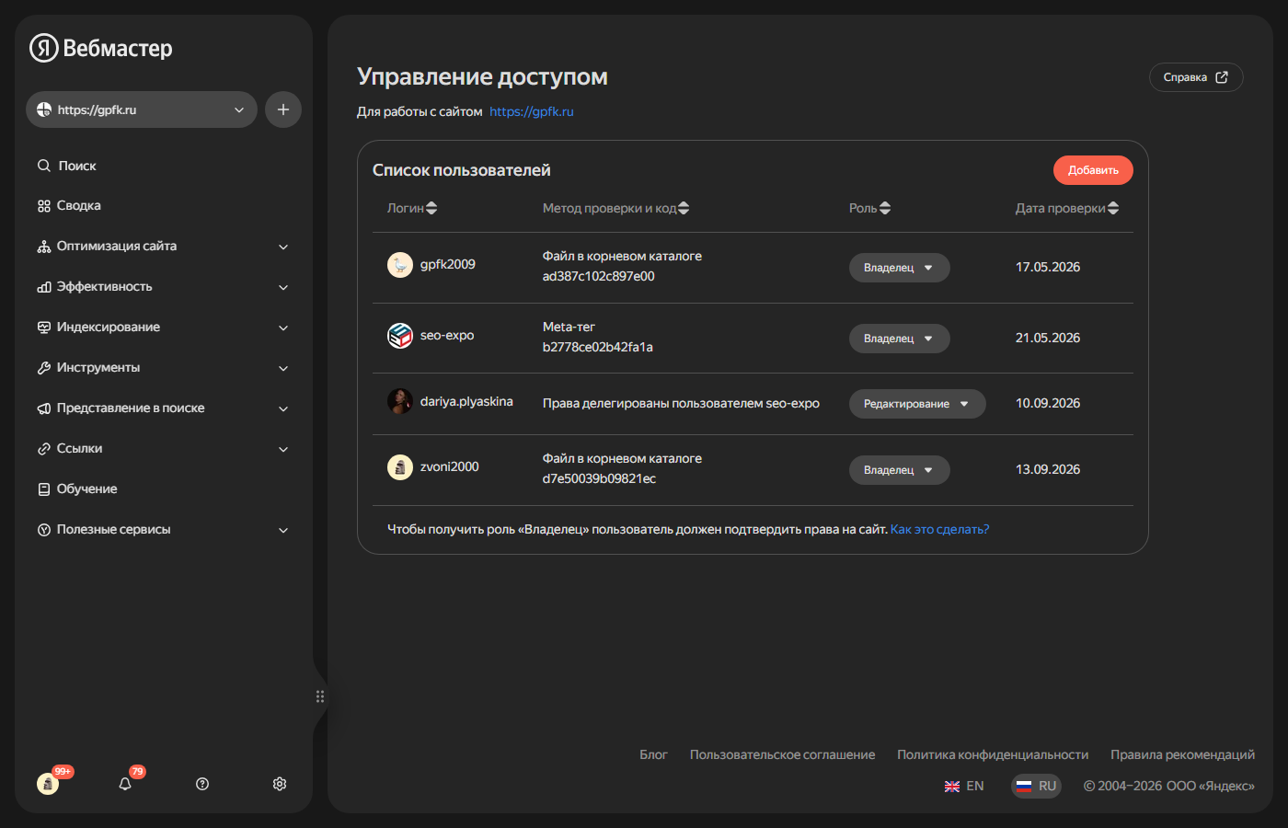Click the red Добавить button
Image resolution: width=1288 pixels, height=828 pixels.
point(1093,170)
